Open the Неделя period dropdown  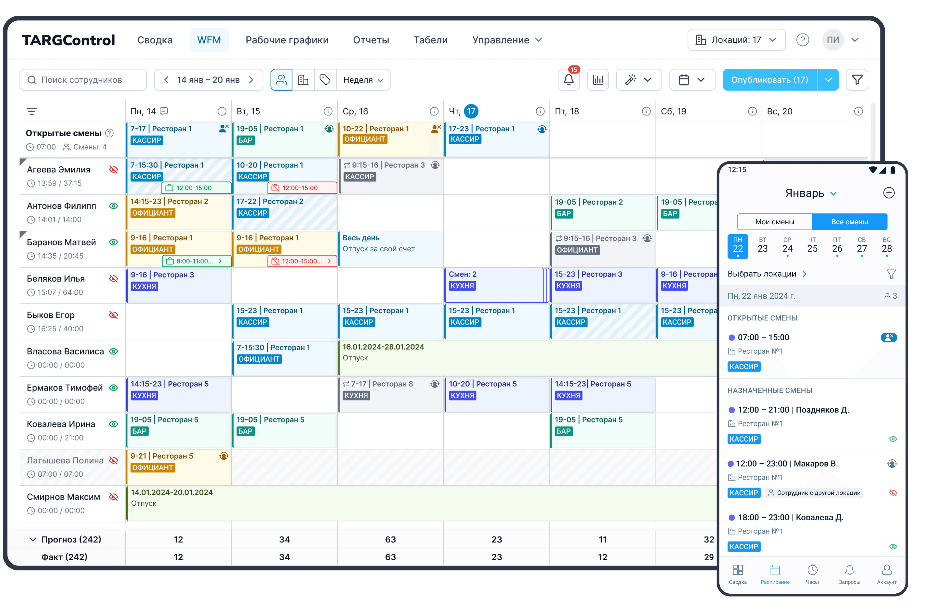(363, 80)
